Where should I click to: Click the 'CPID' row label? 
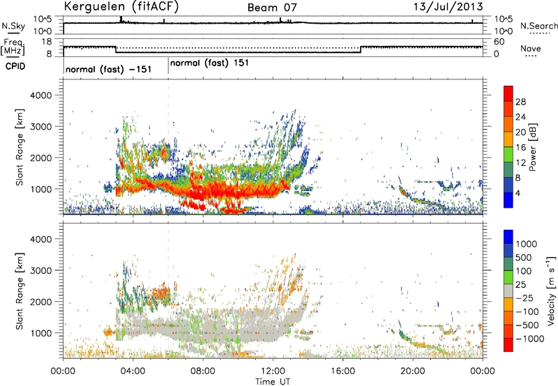[x=15, y=66]
